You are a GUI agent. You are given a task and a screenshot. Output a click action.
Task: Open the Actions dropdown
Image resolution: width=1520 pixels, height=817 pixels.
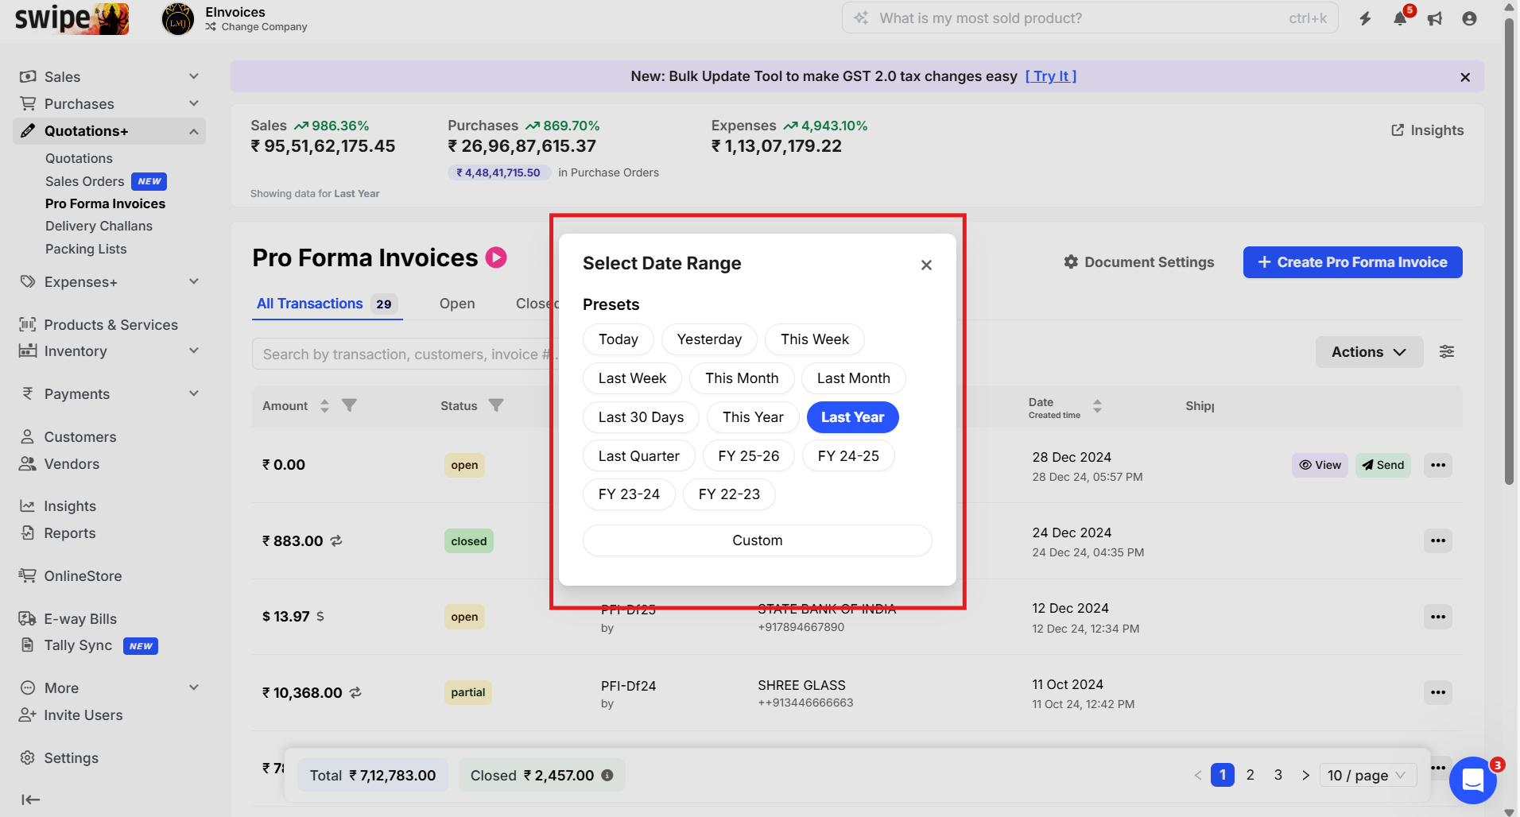point(1368,352)
